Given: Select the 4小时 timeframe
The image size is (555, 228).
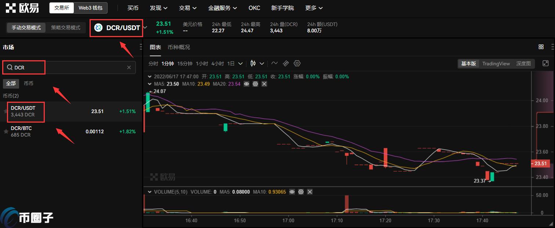Looking at the screenshot, I should point(217,64).
